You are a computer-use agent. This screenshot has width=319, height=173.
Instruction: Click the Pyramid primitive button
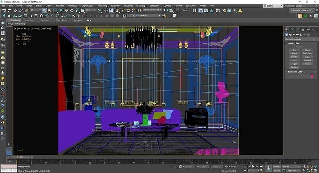(x=307, y=61)
